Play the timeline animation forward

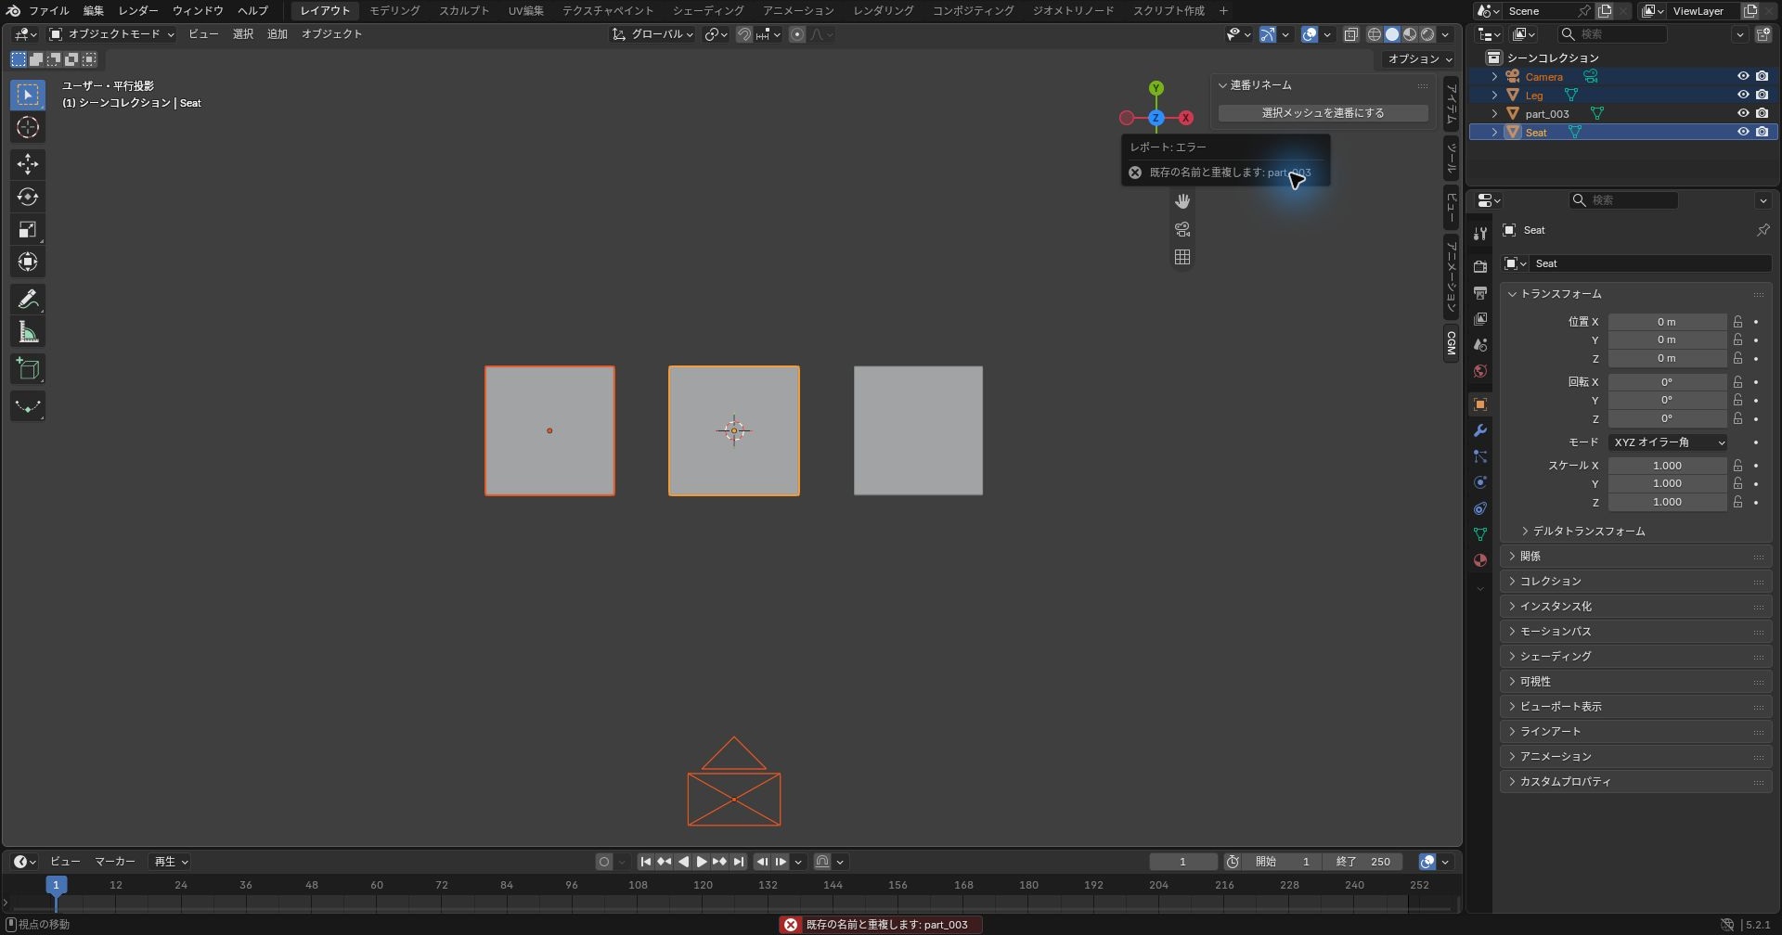pyautogui.click(x=702, y=862)
